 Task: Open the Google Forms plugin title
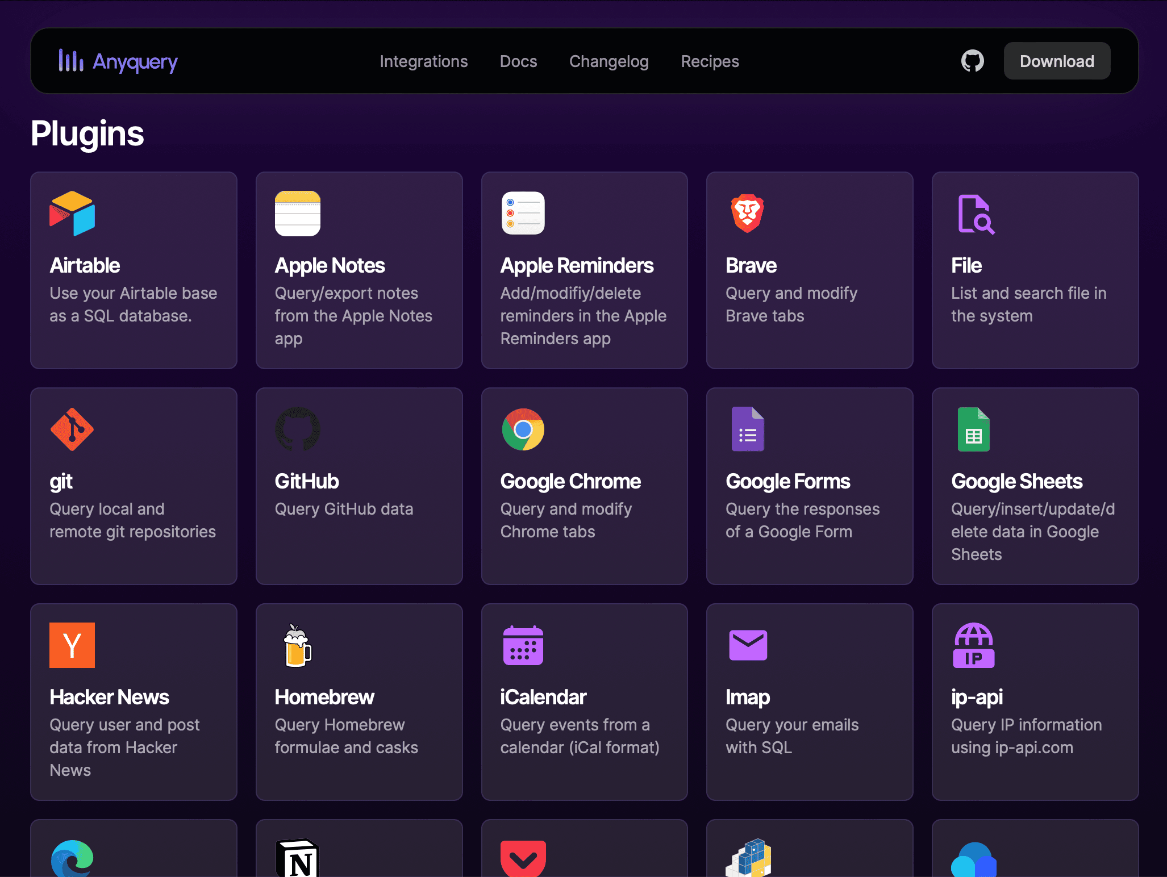point(787,482)
